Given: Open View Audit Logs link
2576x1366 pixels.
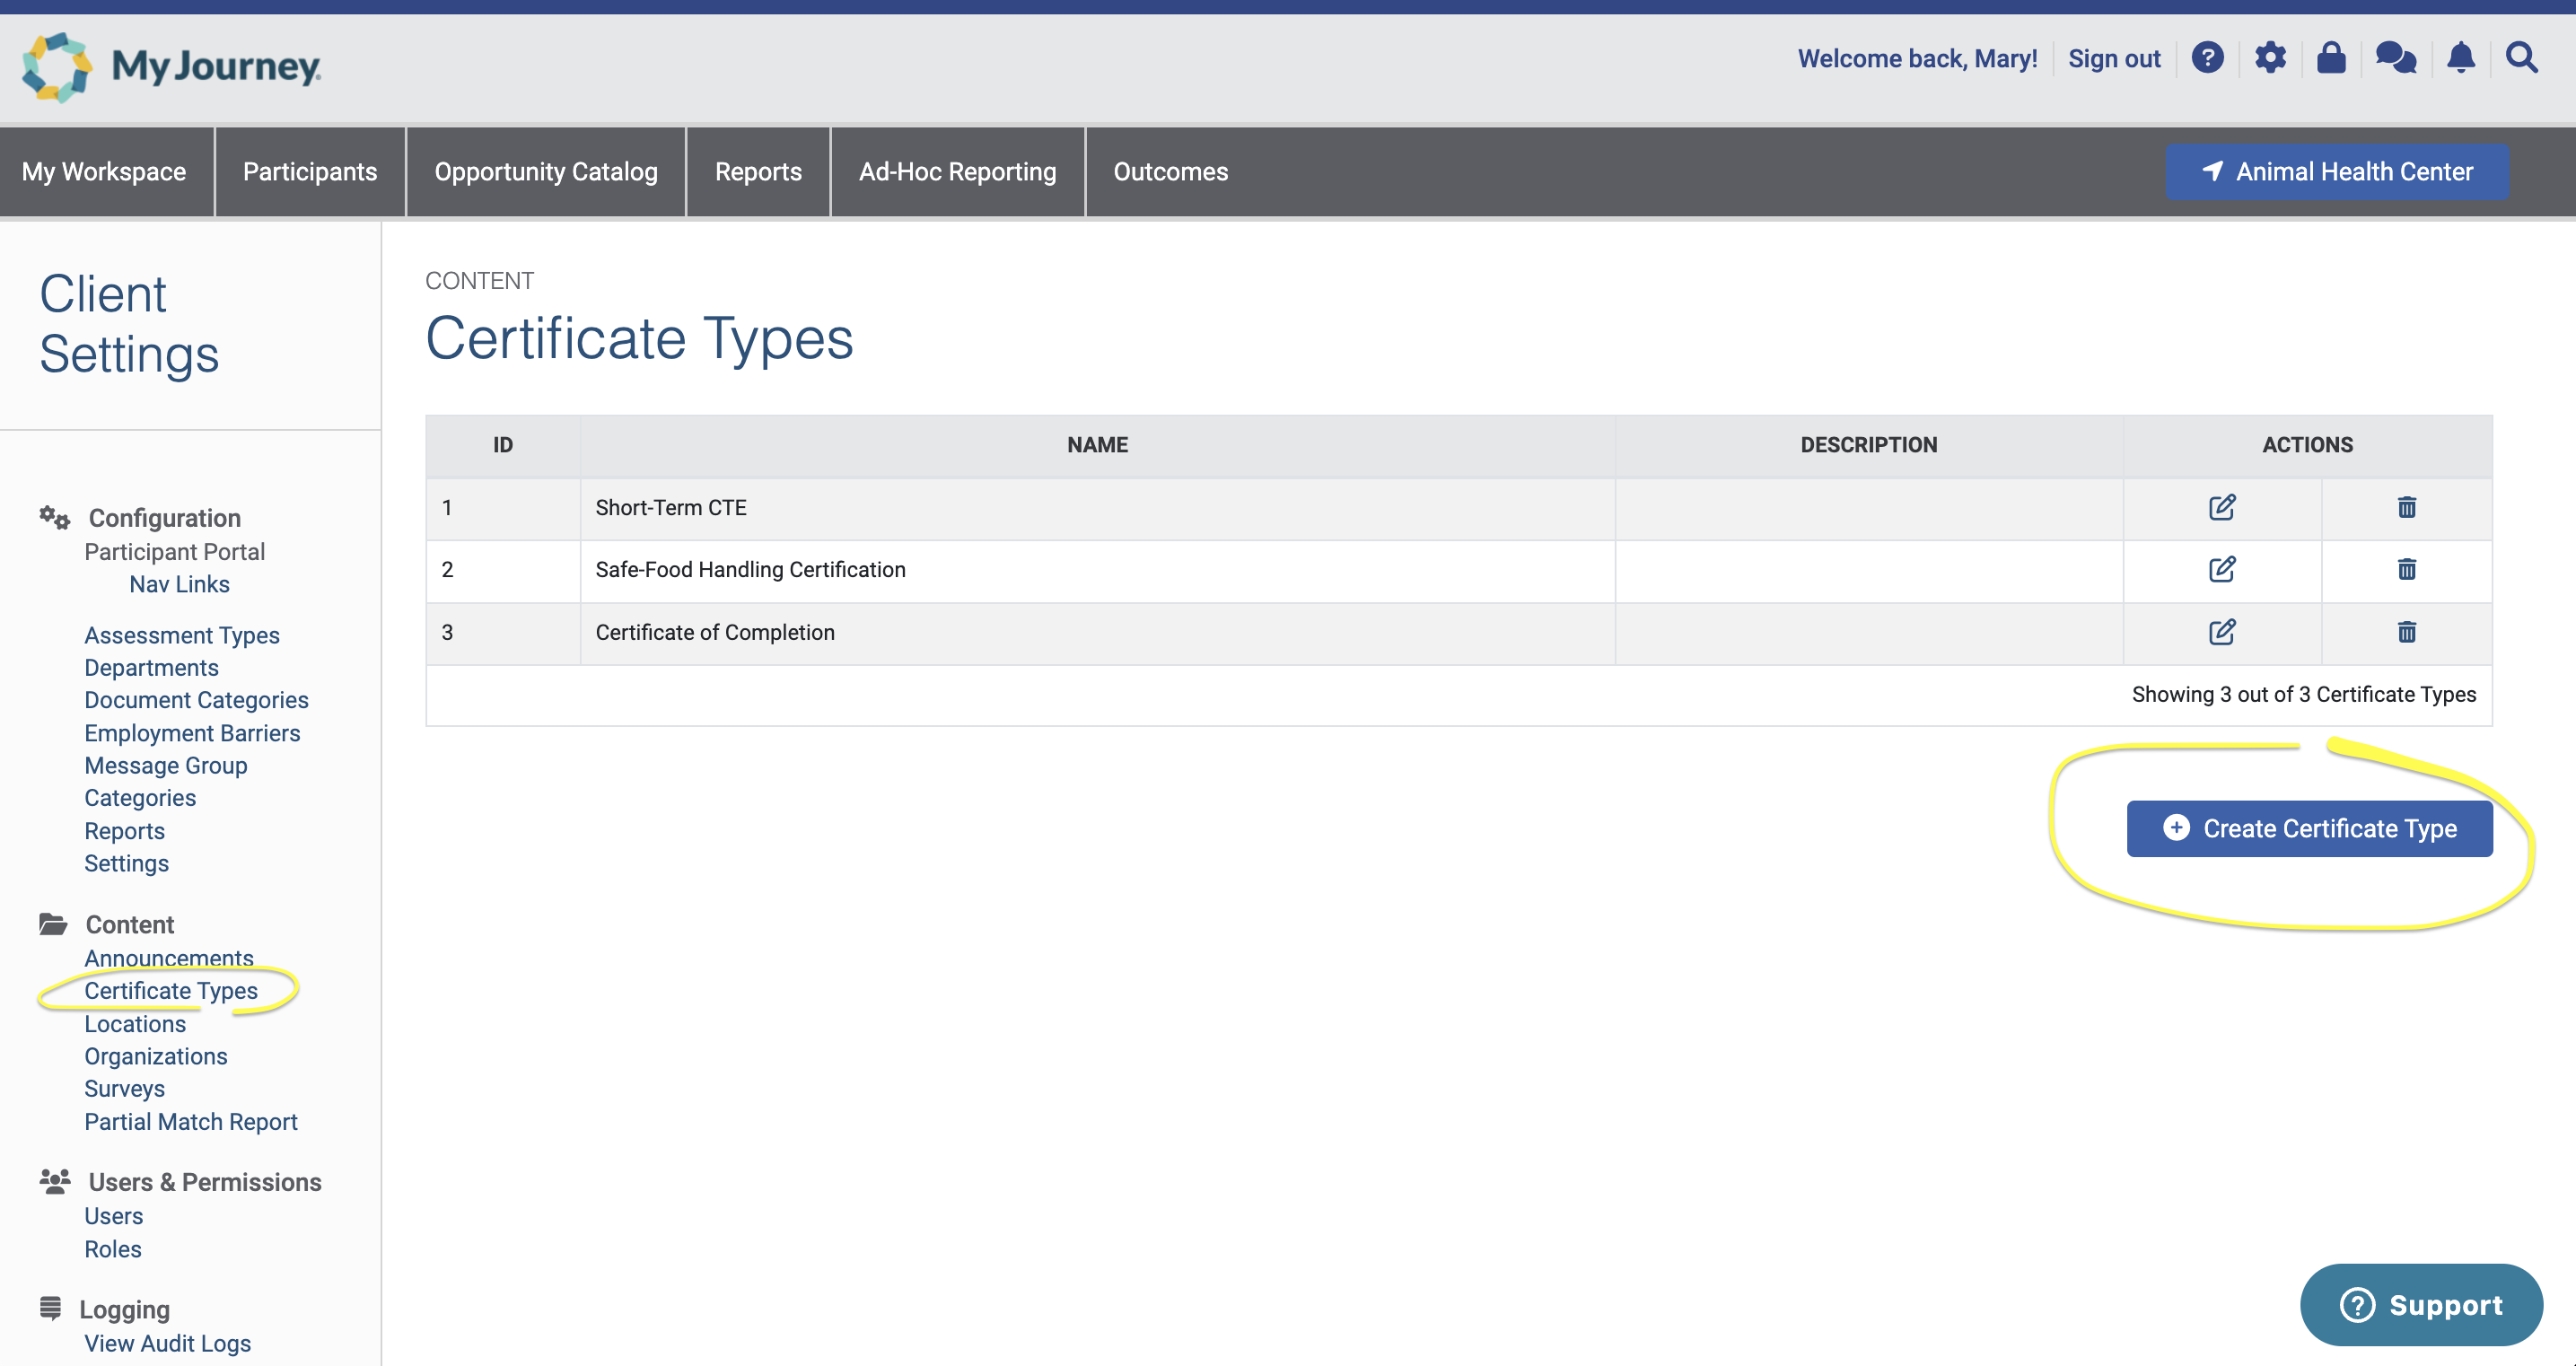Looking at the screenshot, I should [167, 1343].
